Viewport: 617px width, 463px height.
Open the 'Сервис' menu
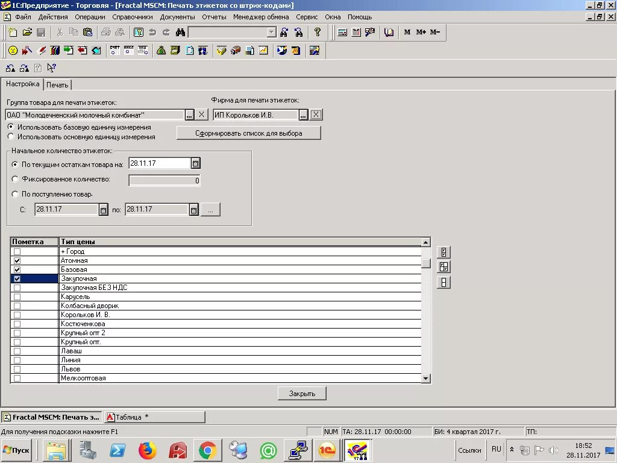[307, 17]
